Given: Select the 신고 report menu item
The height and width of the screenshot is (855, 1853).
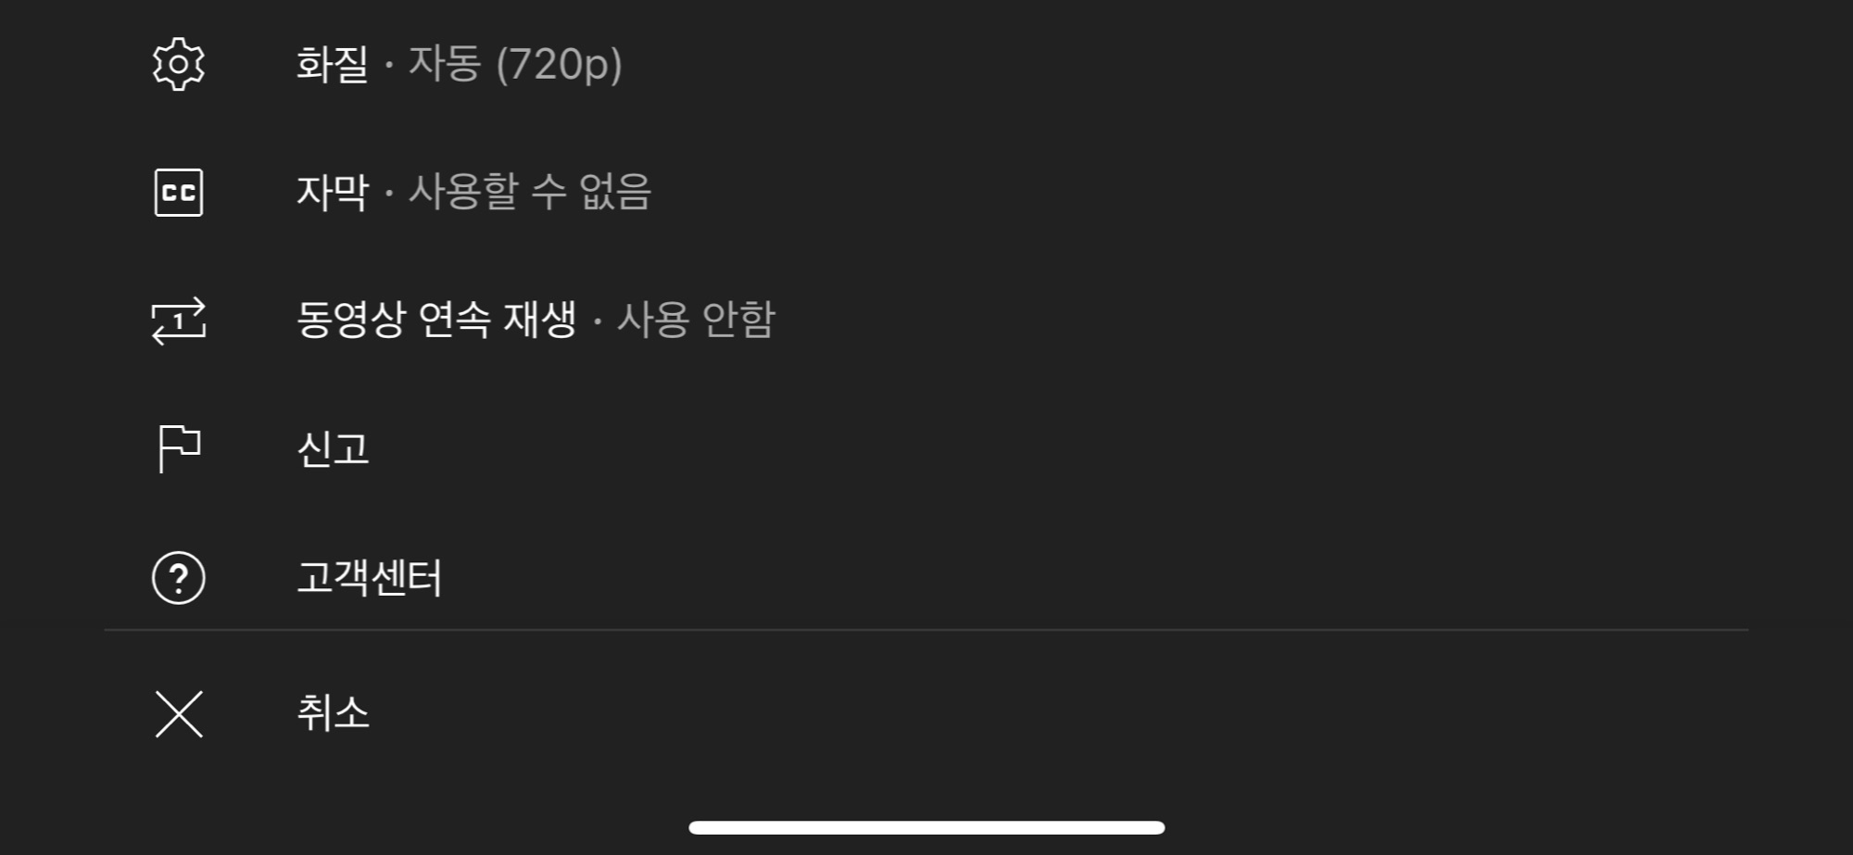Looking at the screenshot, I should pyautogui.click(x=926, y=449).
